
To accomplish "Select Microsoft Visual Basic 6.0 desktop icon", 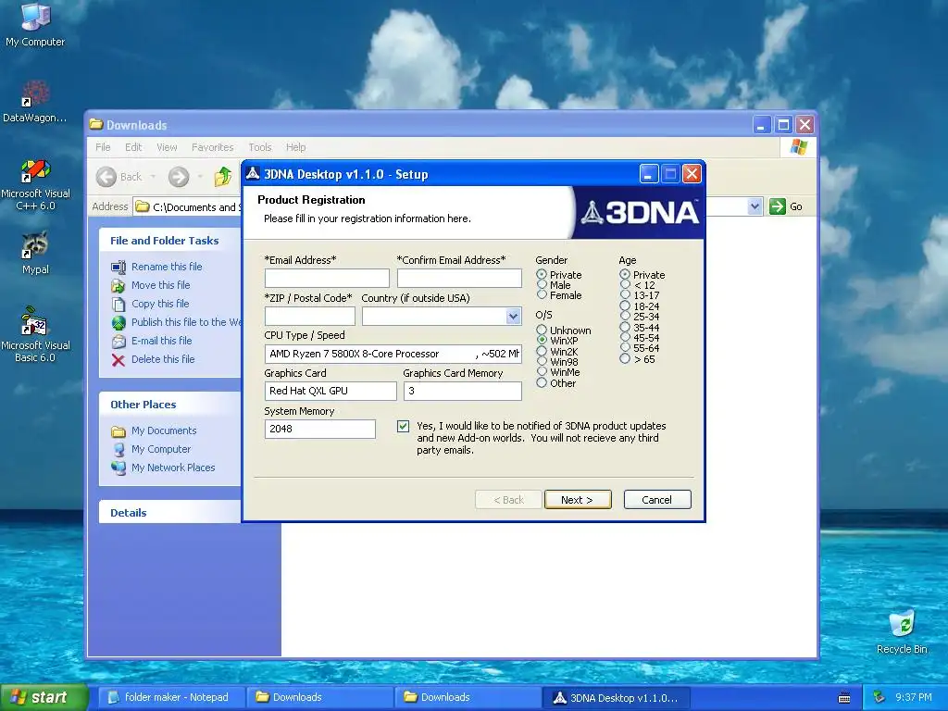I will (x=35, y=333).
